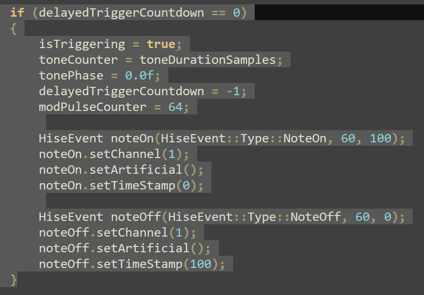Viewport: 424px width, 295px height.
Task: Click the modPulseCounter variable
Action: click(x=93, y=107)
